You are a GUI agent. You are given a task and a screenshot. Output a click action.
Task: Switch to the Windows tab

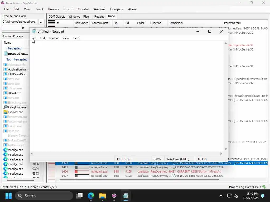(74, 17)
